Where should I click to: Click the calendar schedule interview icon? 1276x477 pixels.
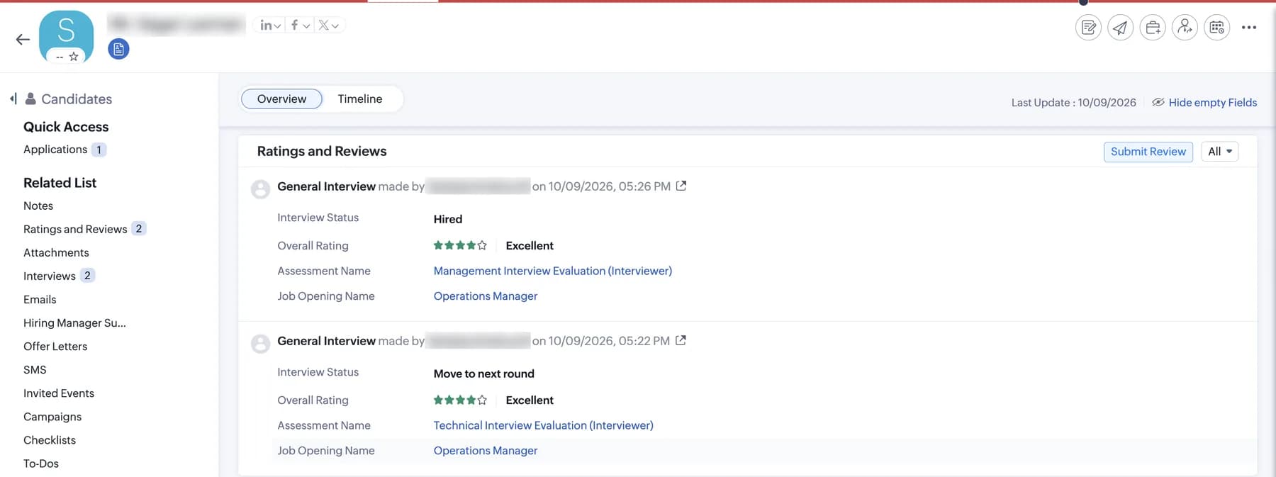pyautogui.click(x=1217, y=28)
